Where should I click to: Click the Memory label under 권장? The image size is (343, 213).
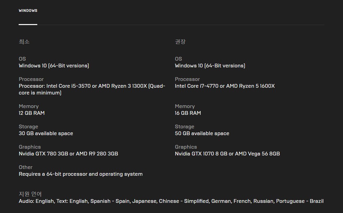point(185,106)
